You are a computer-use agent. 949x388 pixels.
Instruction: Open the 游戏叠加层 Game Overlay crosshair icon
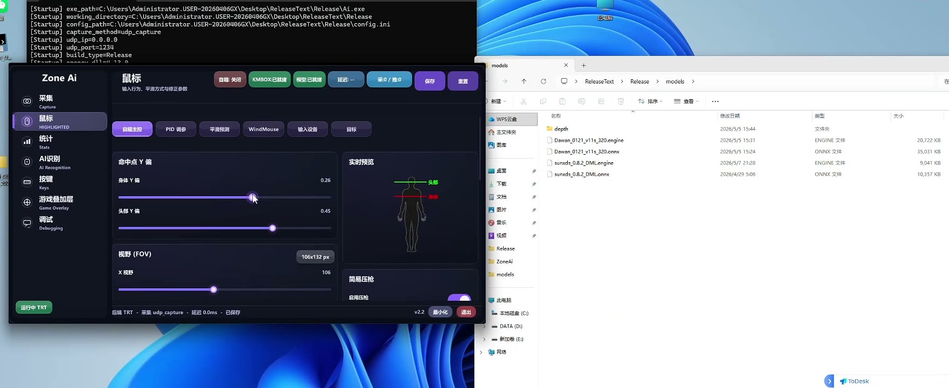27,202
